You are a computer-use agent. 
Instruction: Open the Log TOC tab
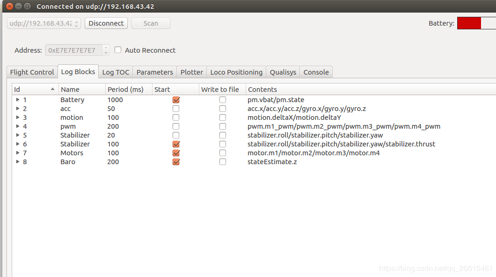point(116,72)
